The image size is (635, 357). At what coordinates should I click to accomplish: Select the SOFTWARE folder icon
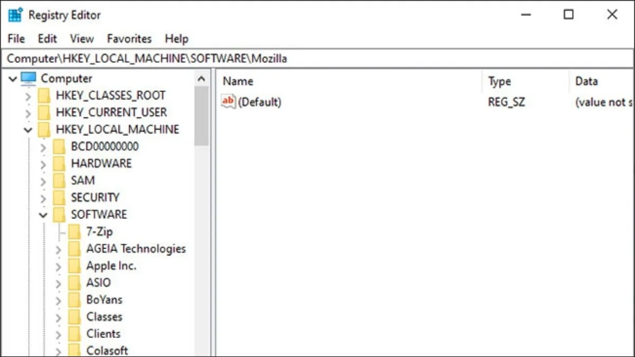(60, 214)
